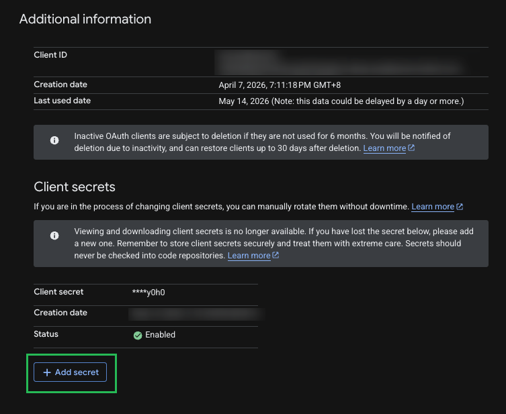
Task: Select the masked secret ****y0h0
Action: (149, 293)
